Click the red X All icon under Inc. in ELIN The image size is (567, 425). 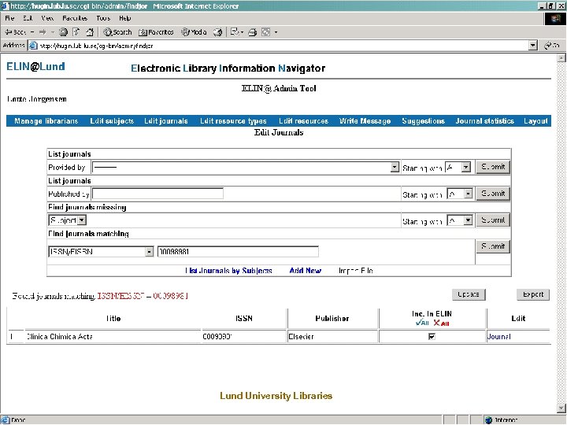coord(441,323)
